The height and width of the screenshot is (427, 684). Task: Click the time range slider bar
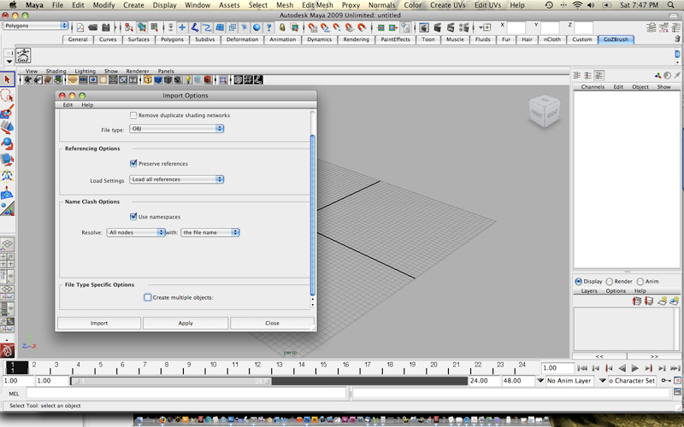[x=171, y=381]
